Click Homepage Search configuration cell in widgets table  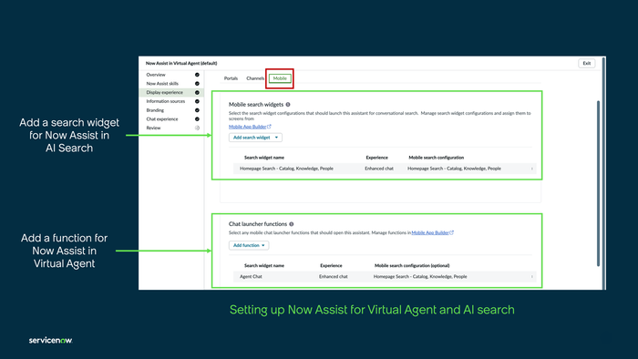[454, 169]
